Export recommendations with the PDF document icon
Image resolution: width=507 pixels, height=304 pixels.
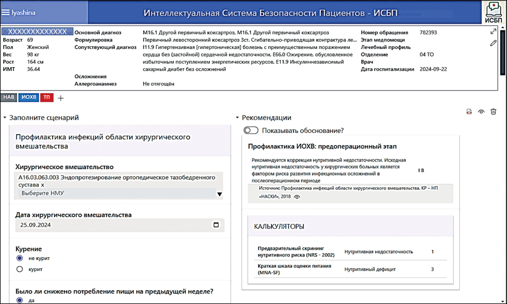pos(469,112)
